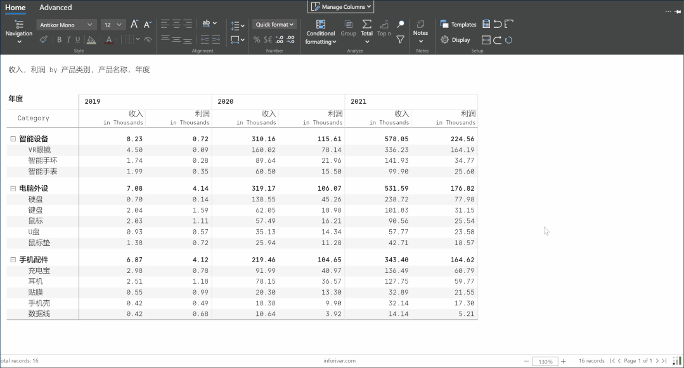The height and width of the screenshot is (368, 684).
Task: Decrease font size with small A
Action: tap(148, 25)
